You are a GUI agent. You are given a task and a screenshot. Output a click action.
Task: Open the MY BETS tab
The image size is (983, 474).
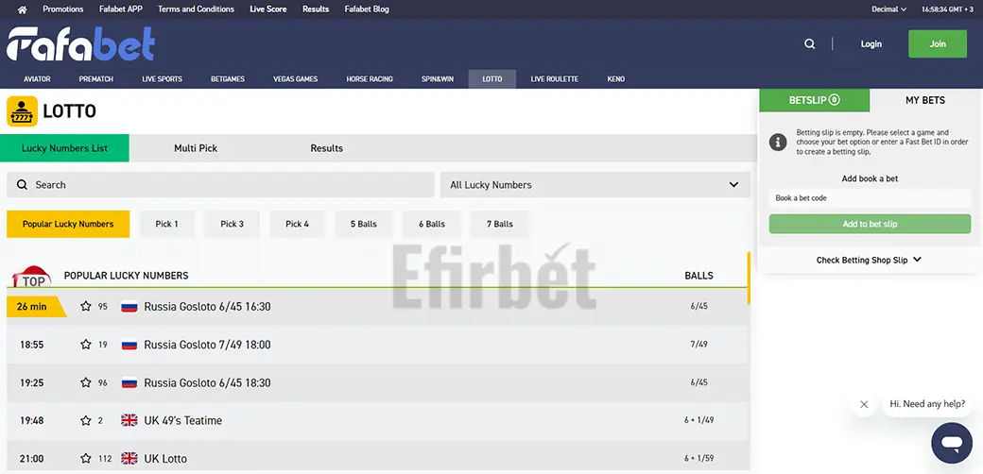[925, 100]
